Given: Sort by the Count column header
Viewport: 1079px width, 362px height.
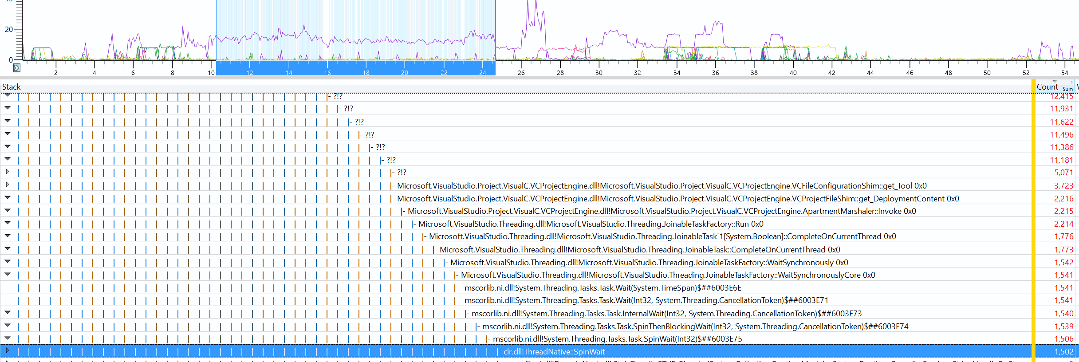Looking at the screenshot, I should tap(1047, 87).
